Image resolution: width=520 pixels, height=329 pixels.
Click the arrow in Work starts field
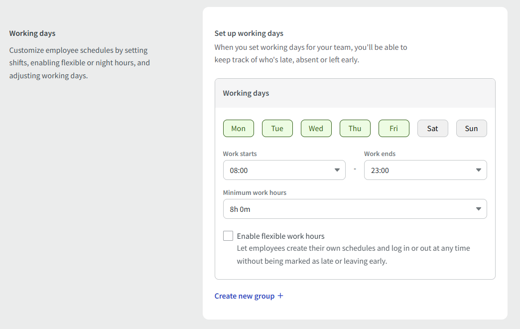pyautogui.click(x=337, y=170)
